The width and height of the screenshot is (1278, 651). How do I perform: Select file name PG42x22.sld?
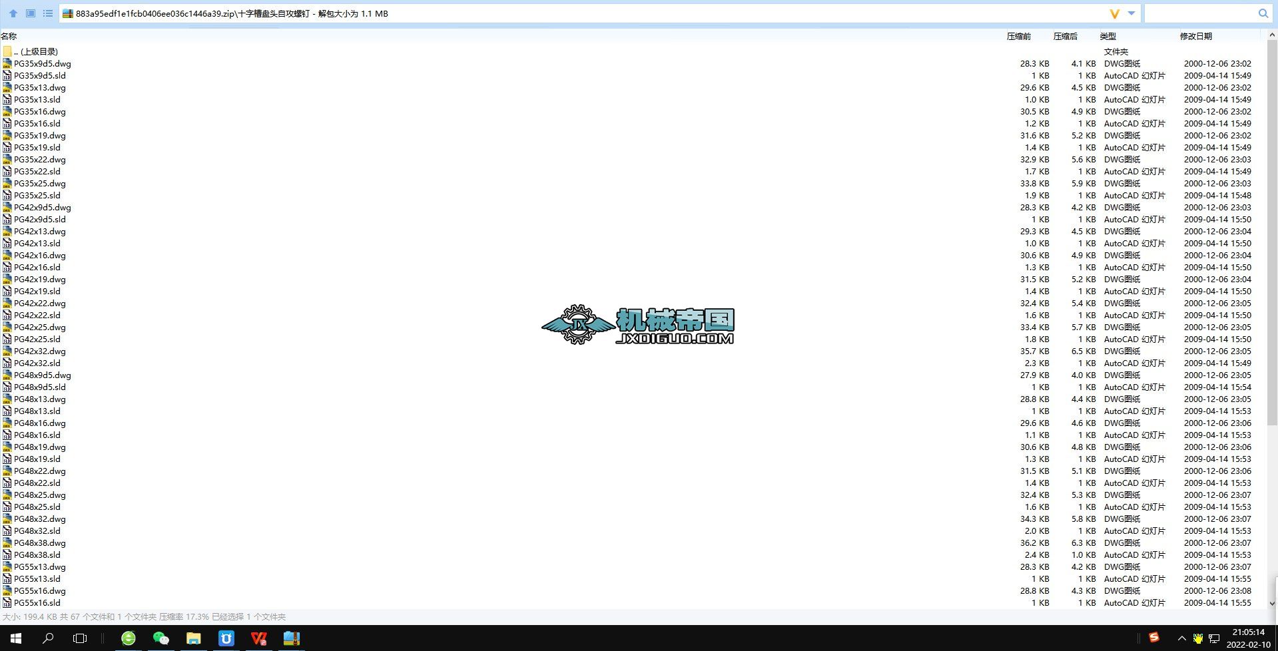tap(37, 316)
